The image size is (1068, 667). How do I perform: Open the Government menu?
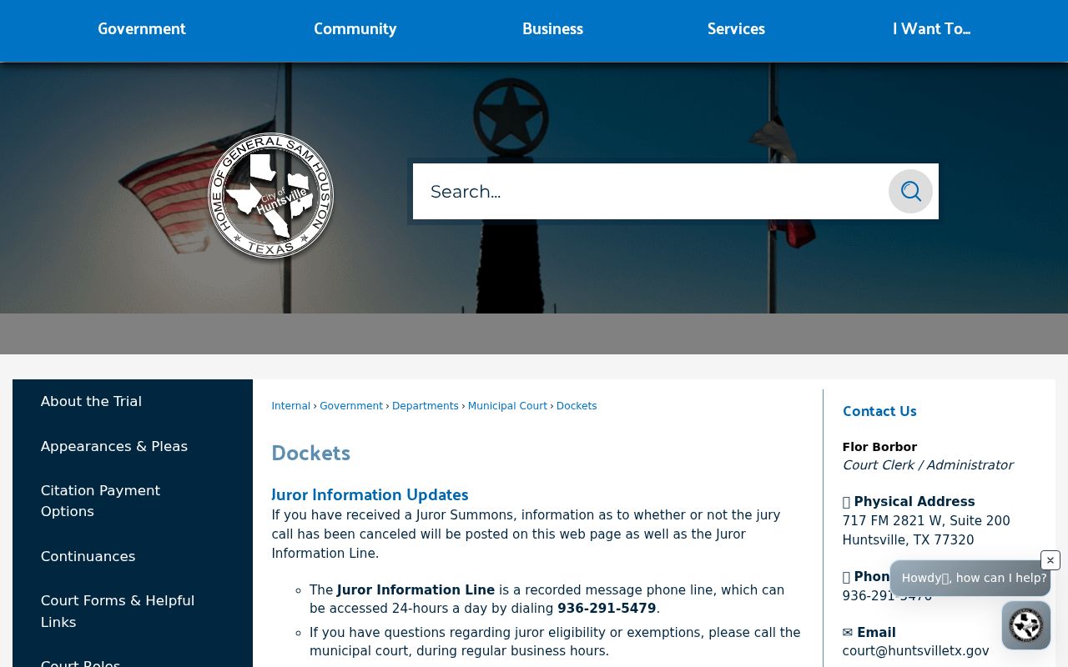coord(142,29)
